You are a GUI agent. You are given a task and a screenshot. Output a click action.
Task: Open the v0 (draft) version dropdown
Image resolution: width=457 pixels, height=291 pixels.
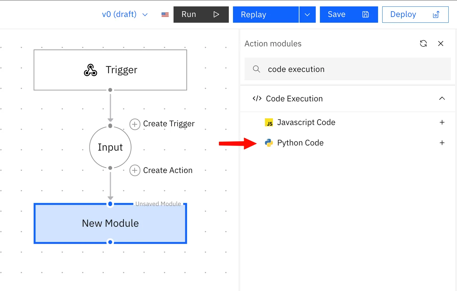125,14
